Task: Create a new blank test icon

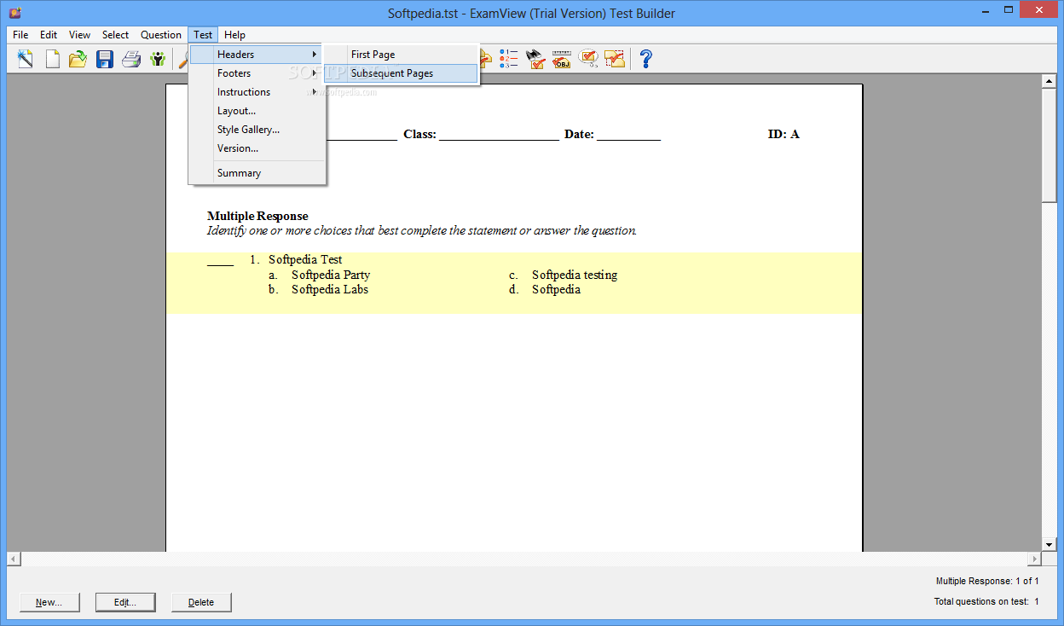Action: pyautogui.click(x=53, y=59)
